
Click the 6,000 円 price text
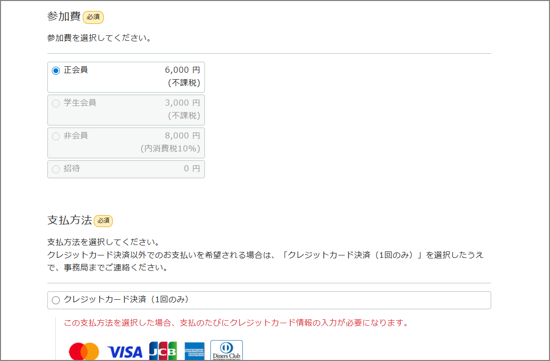pyautogui.click(x=183, y=70)
